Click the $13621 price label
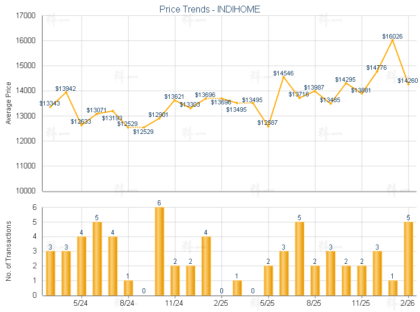420x312 pixels. pos(174,97)
